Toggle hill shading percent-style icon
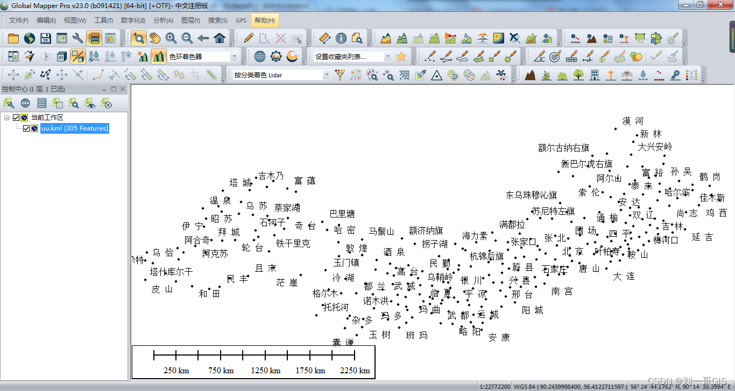735x391 pixels. pos(78,56)
